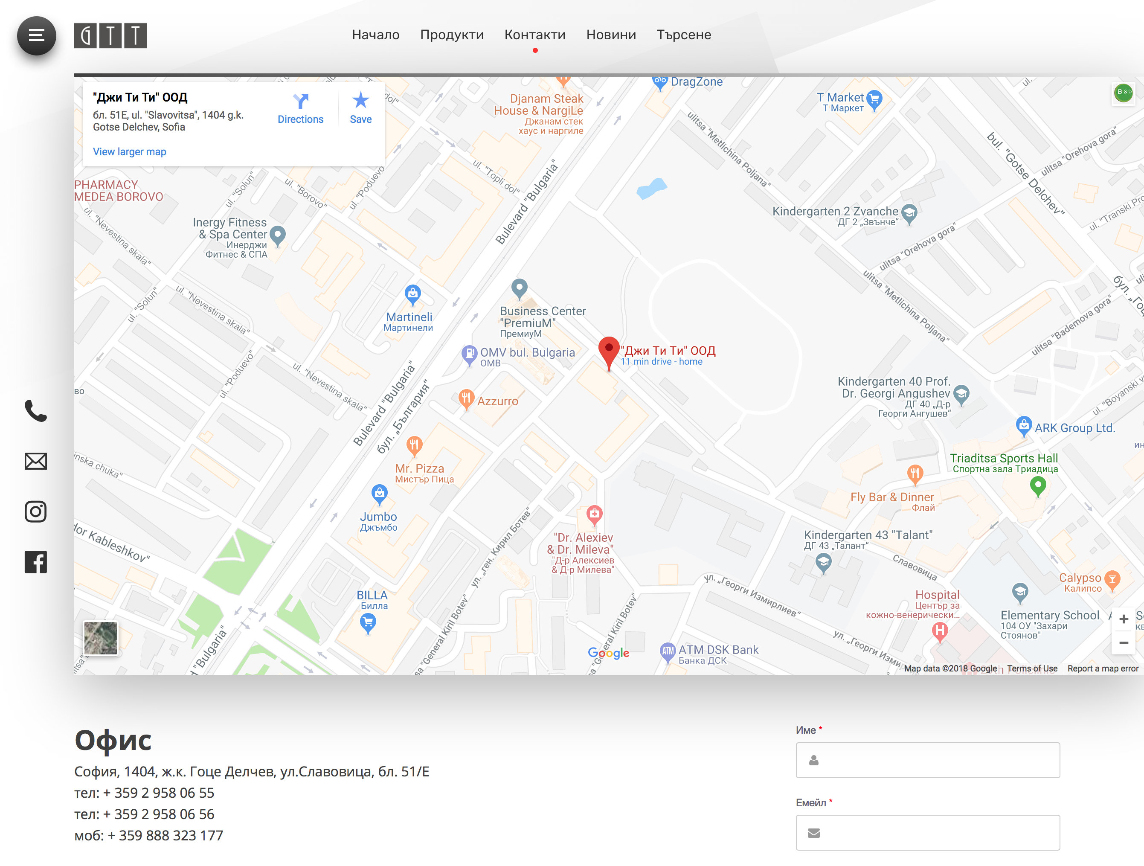Open the Facebook sidebar icon
The image size is (1144, 866).
36,561
